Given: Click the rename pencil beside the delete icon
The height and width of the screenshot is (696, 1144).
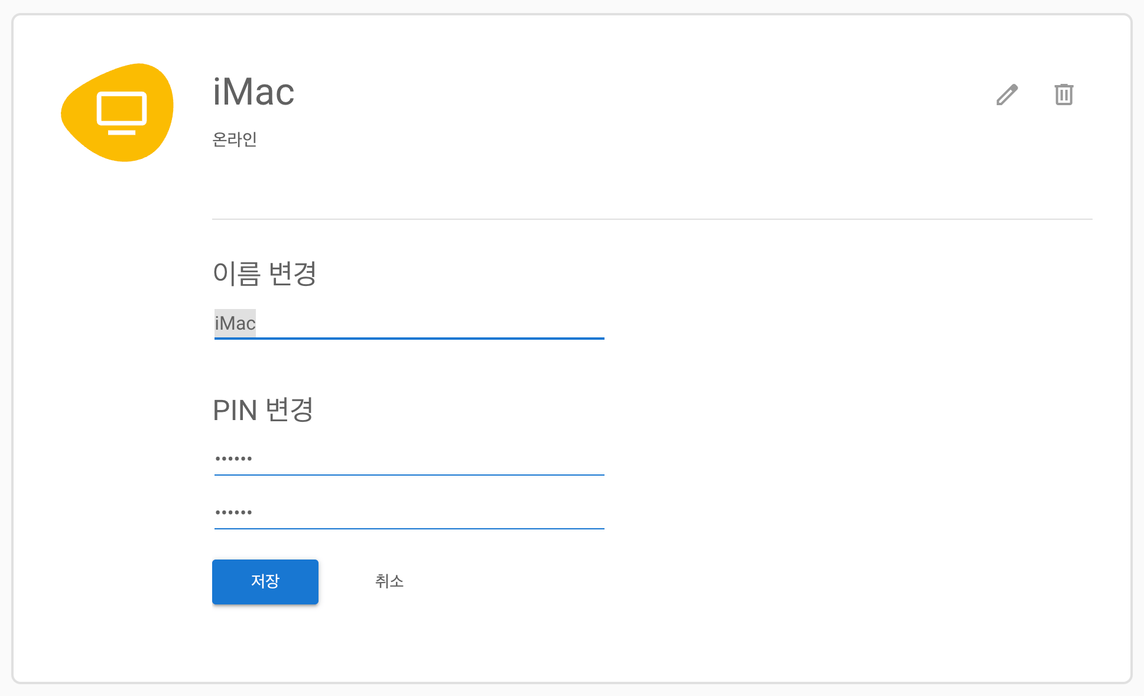Looking at the screenshot, I should pos(1007,95).
